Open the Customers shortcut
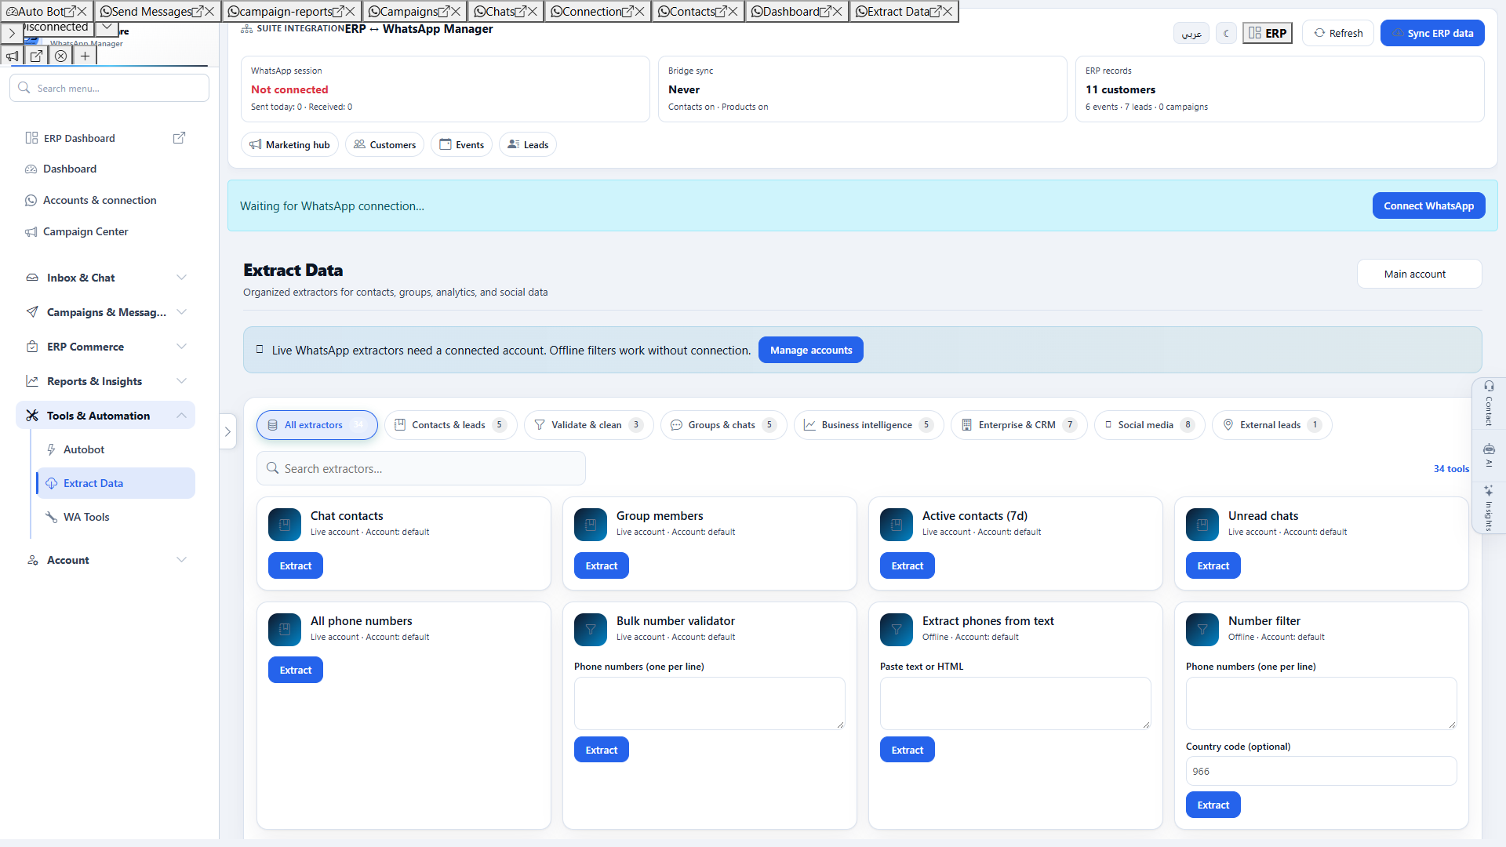This screenshot has height=847, width=1506. point(384,144)
